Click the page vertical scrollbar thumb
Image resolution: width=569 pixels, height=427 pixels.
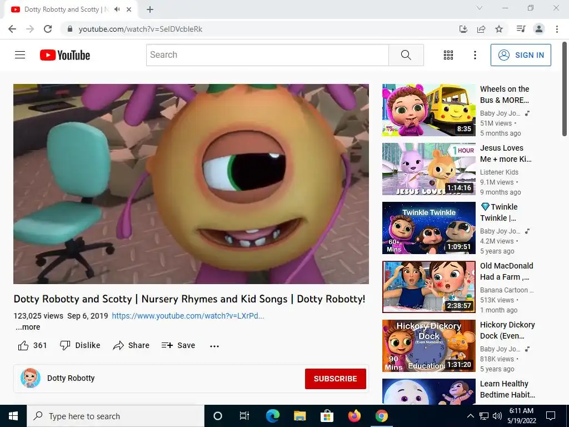(x=565, y=89)
